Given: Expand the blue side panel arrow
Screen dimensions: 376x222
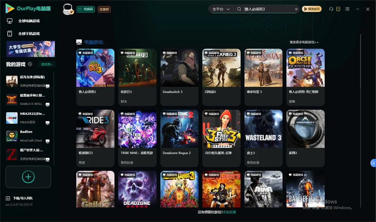Looking at the screenshot, I should [373, 163].
